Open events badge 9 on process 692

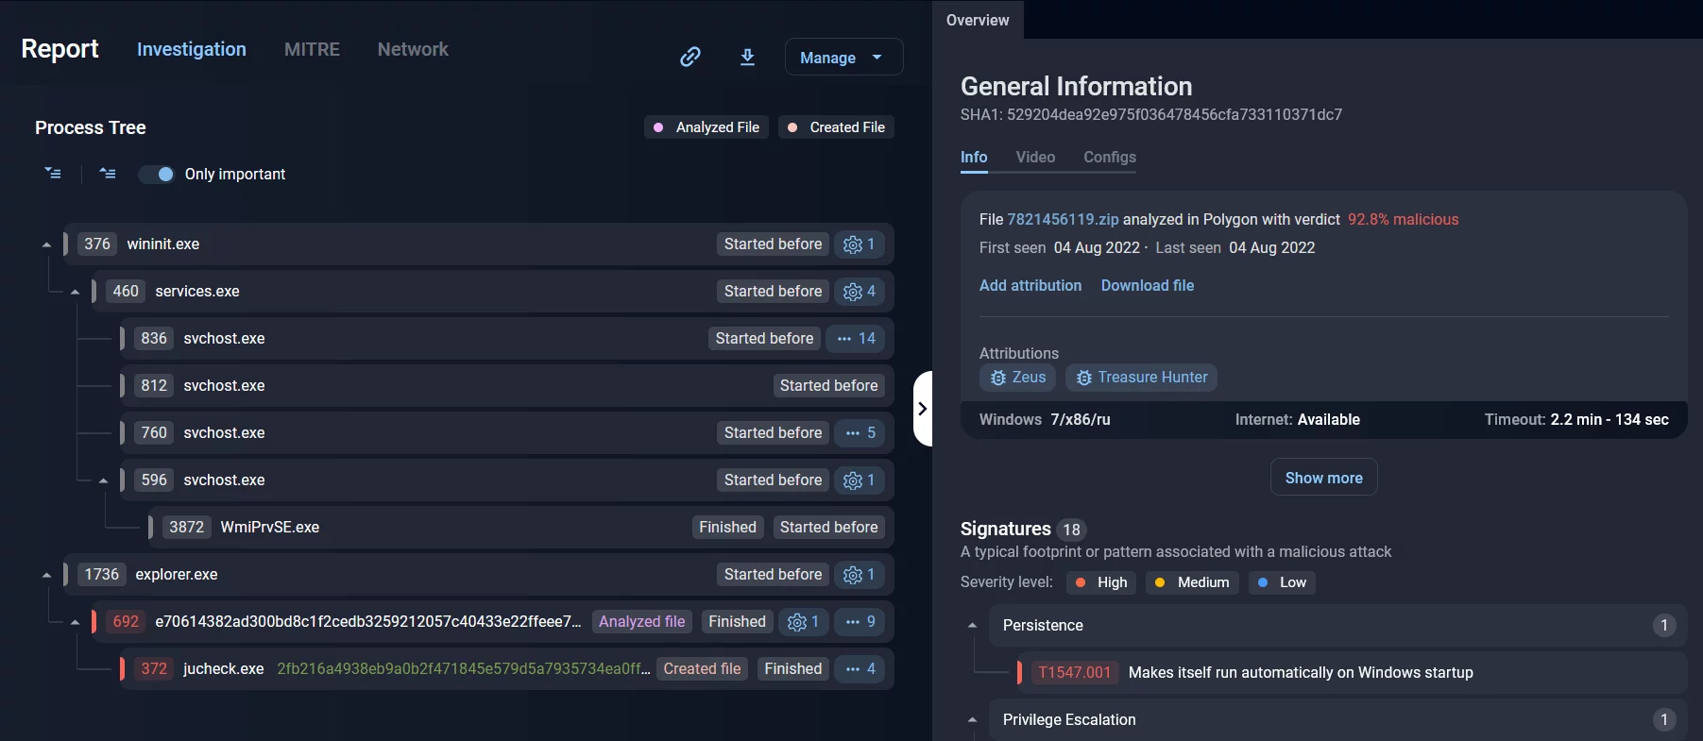pos(860,622)
